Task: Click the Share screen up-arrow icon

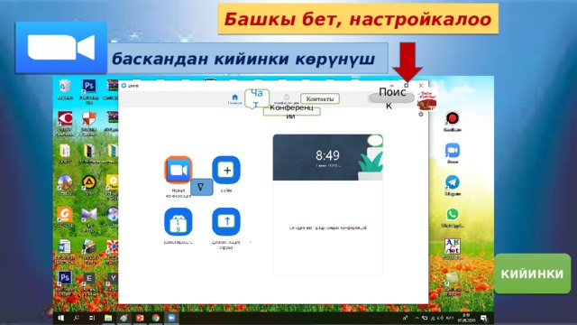Action: 226,222
